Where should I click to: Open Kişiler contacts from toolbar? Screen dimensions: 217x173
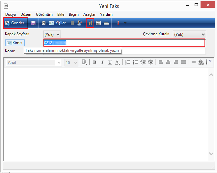[x=57, y=23]
